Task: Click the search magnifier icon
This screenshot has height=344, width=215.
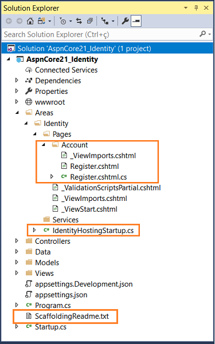Action: pyautogui.click(x=202, y=34)
